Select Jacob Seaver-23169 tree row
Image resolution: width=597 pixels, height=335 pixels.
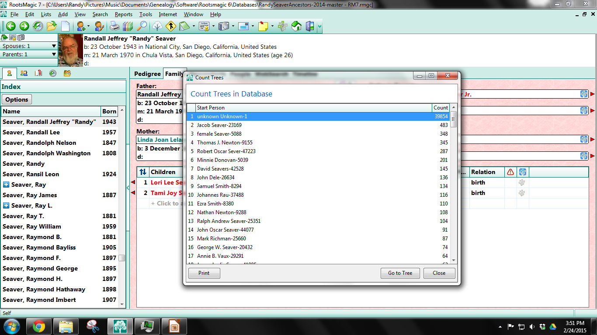click(x=318, y=125)
